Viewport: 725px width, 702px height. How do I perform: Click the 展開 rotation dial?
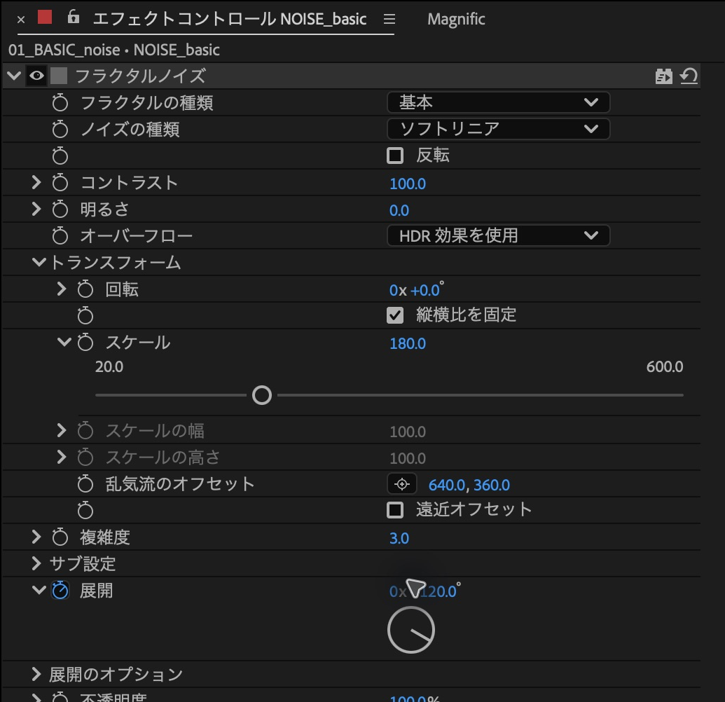coord(410,630)
